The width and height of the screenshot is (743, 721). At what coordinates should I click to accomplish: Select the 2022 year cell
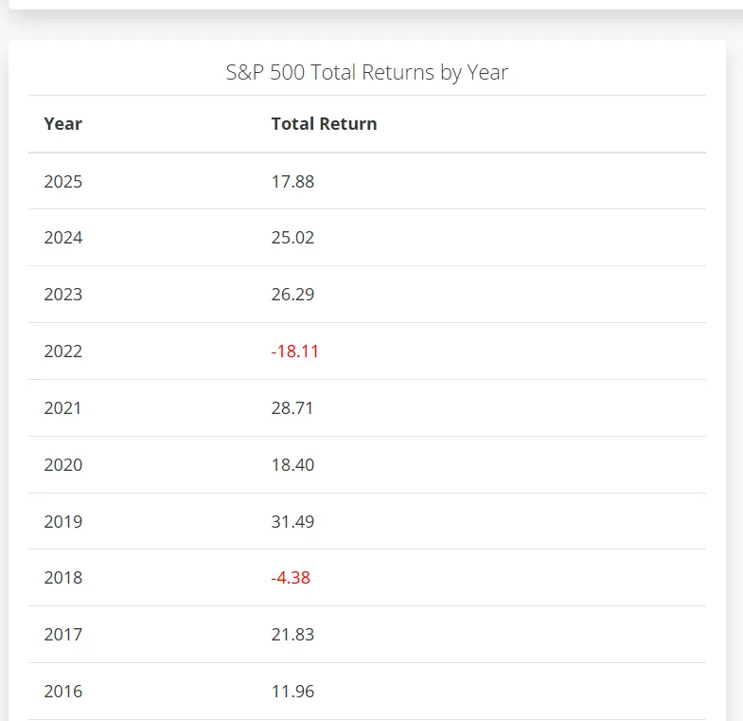click(62, 351)
